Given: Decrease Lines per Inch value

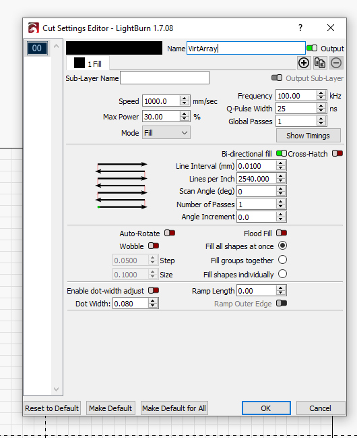Looking at the screenshot, I should click(x=281, y=181).
